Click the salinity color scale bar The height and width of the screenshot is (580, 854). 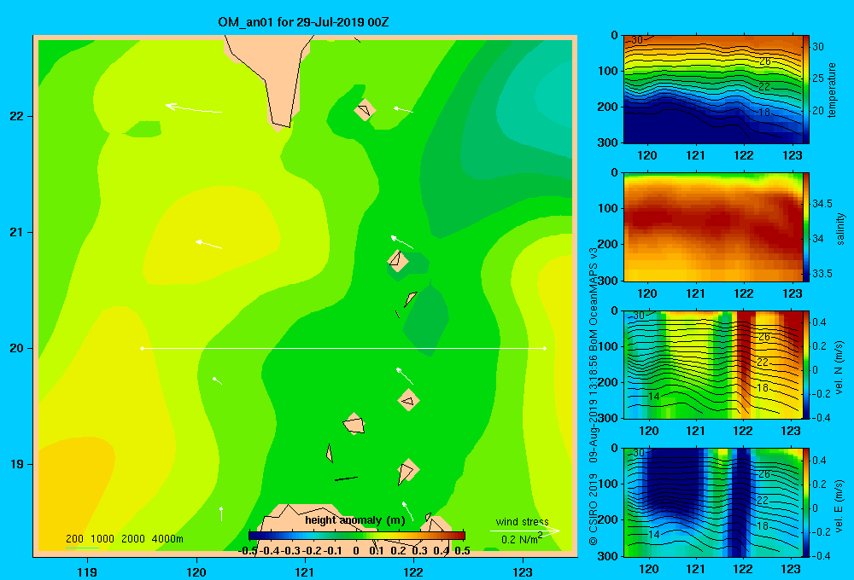click(806, 227)
